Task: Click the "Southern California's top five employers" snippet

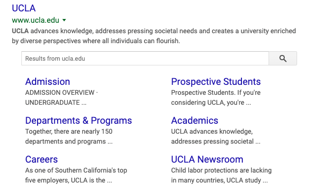Action: 76,175
